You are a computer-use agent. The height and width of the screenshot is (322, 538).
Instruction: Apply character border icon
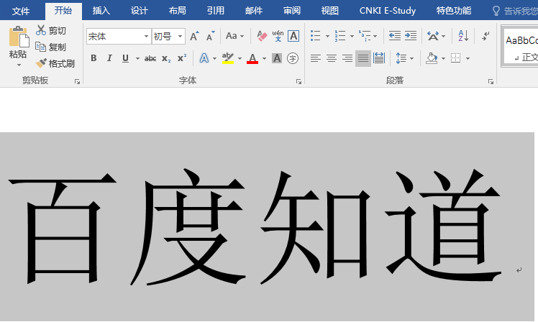click(293, 36)
